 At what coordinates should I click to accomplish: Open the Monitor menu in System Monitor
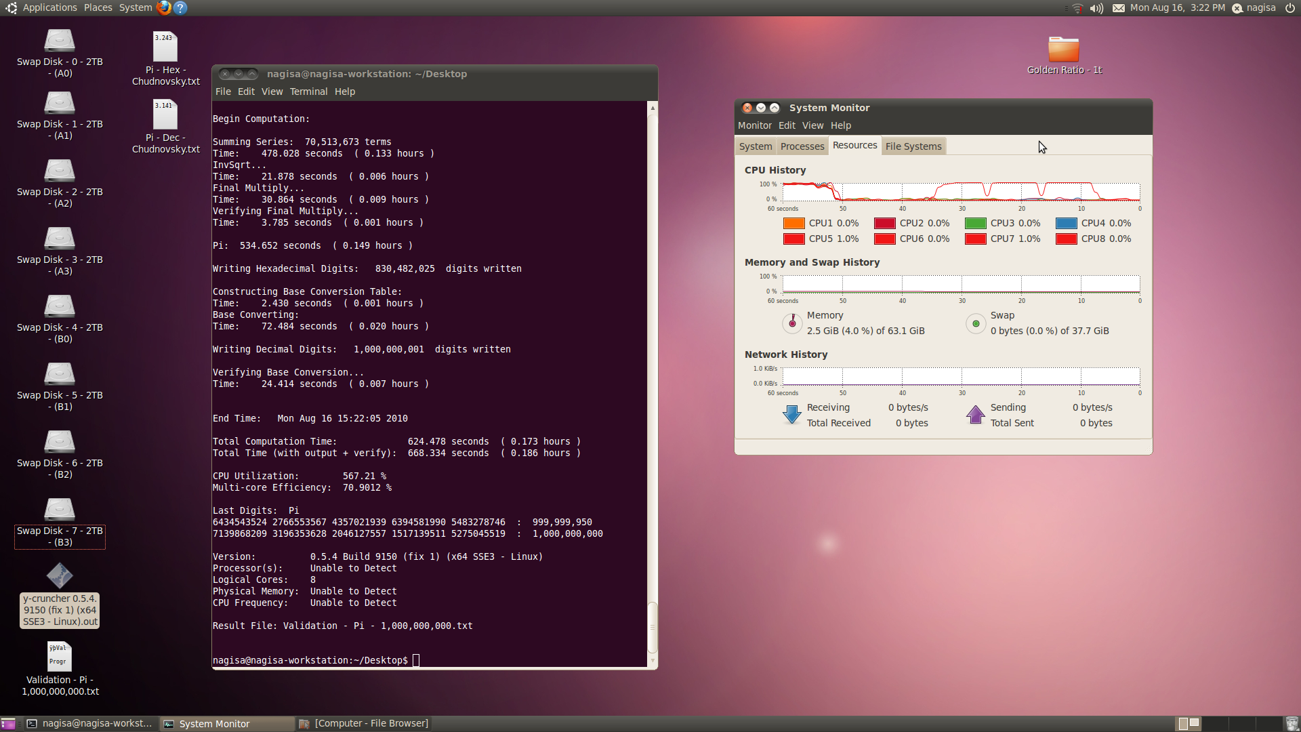click(754, 125)
